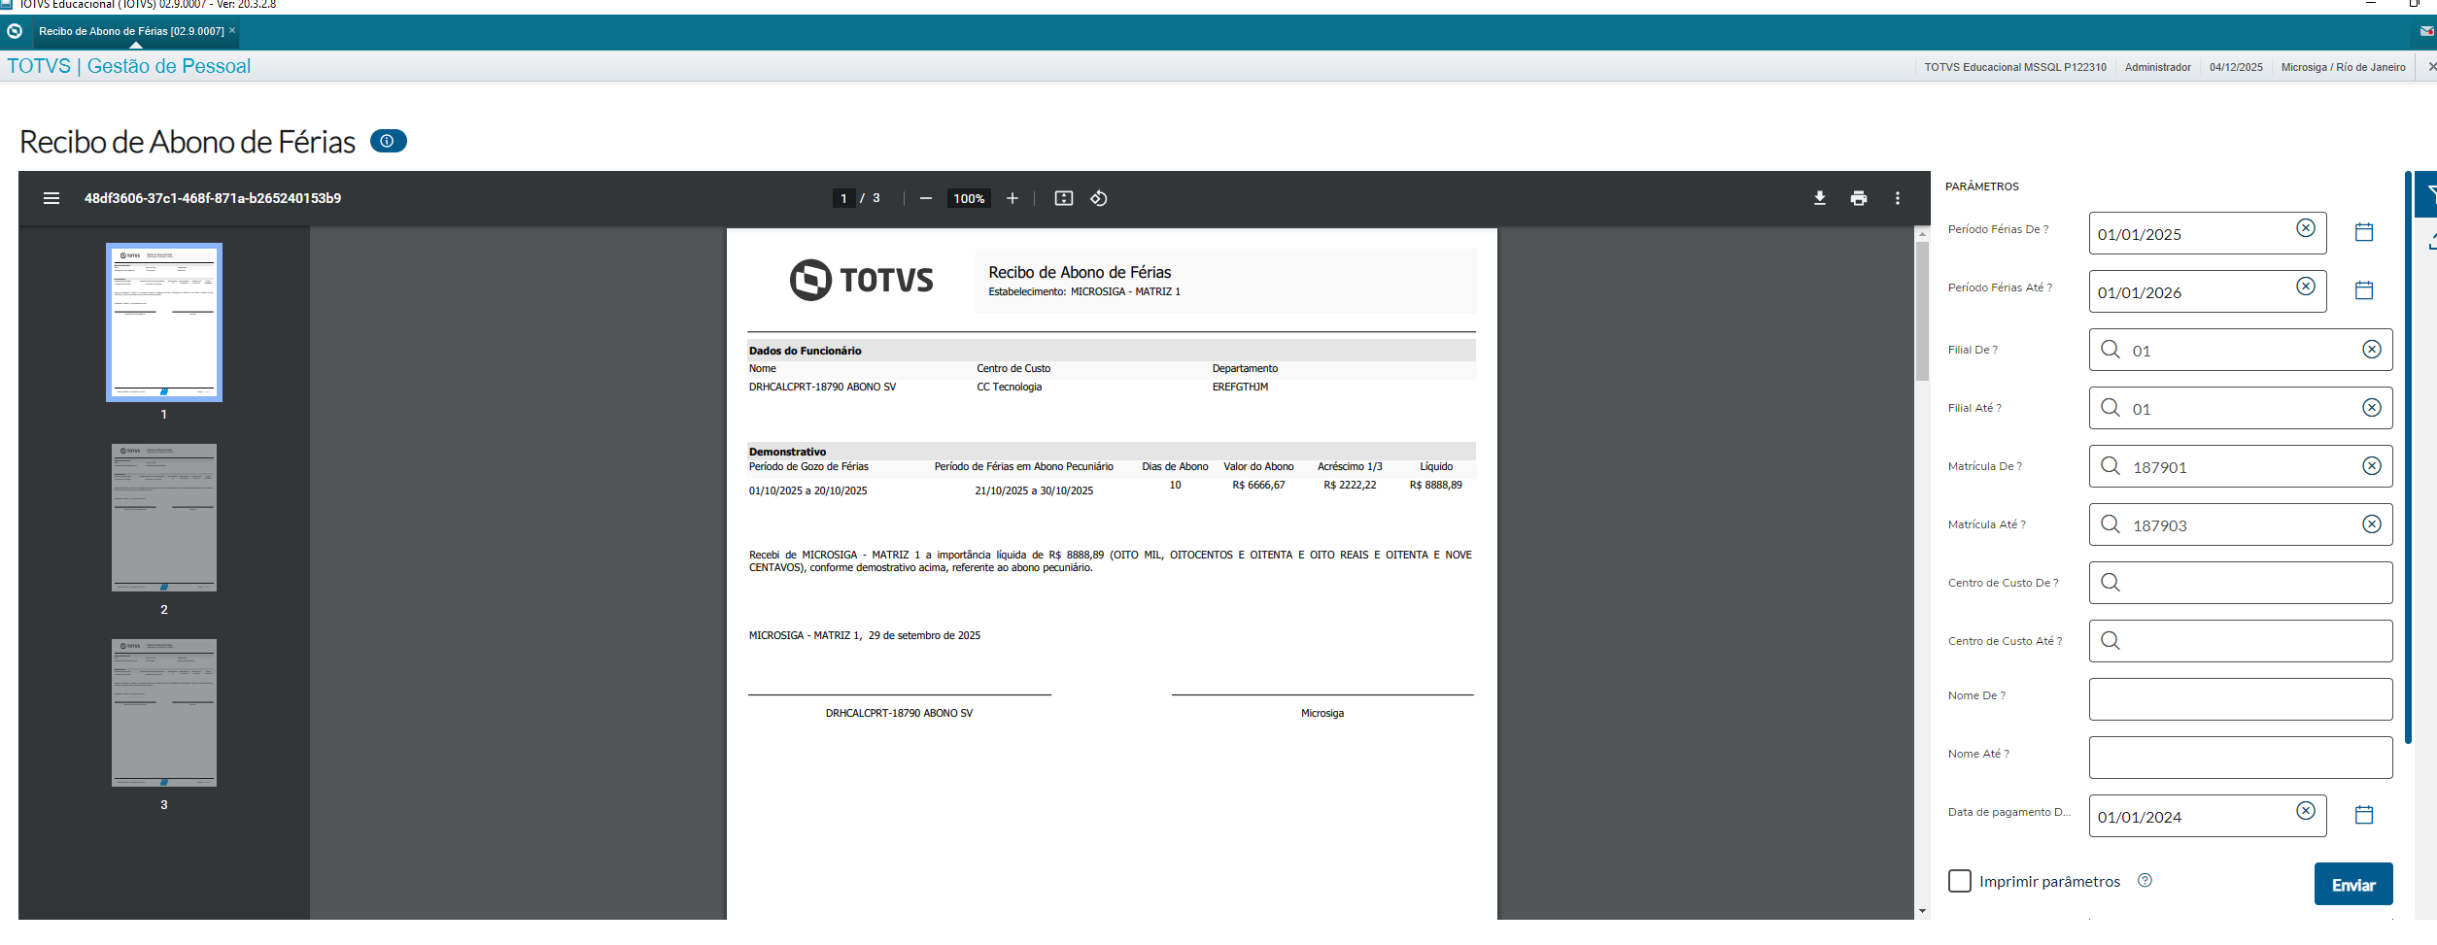Open lookup search for Matrícula Até
Image resolution: width=2437 pixels, height=945 pixels.
click(2111, 524)
